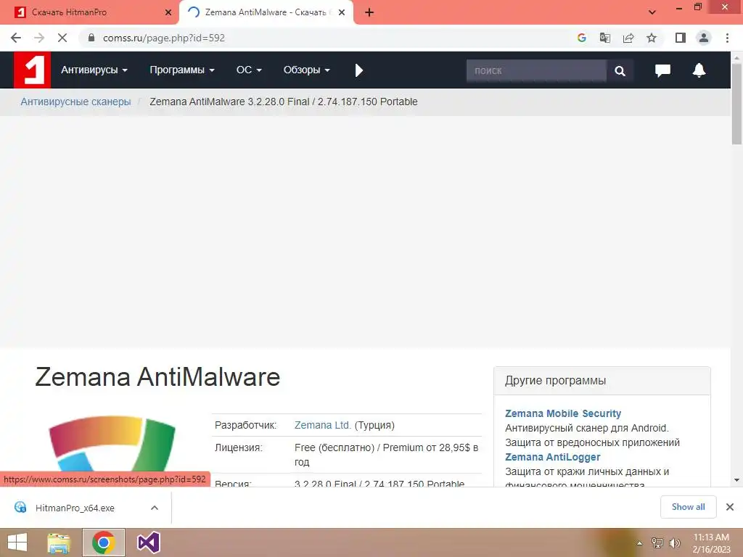Screen dimensions: 743x557
Task: Expand the ОС menu
Action: [249, 70]
